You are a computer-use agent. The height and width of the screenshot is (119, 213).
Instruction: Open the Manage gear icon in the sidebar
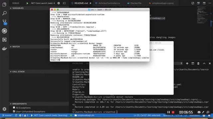4,109
